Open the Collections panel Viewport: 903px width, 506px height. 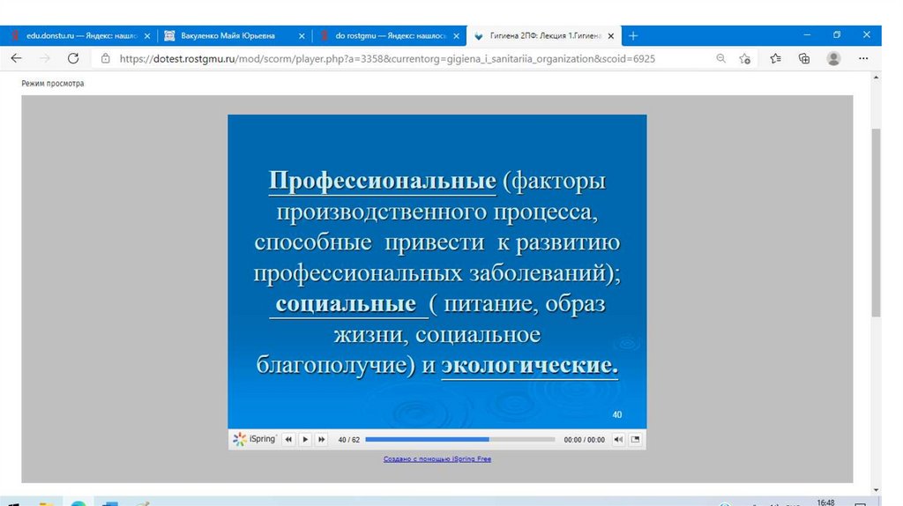coord(804,58)
